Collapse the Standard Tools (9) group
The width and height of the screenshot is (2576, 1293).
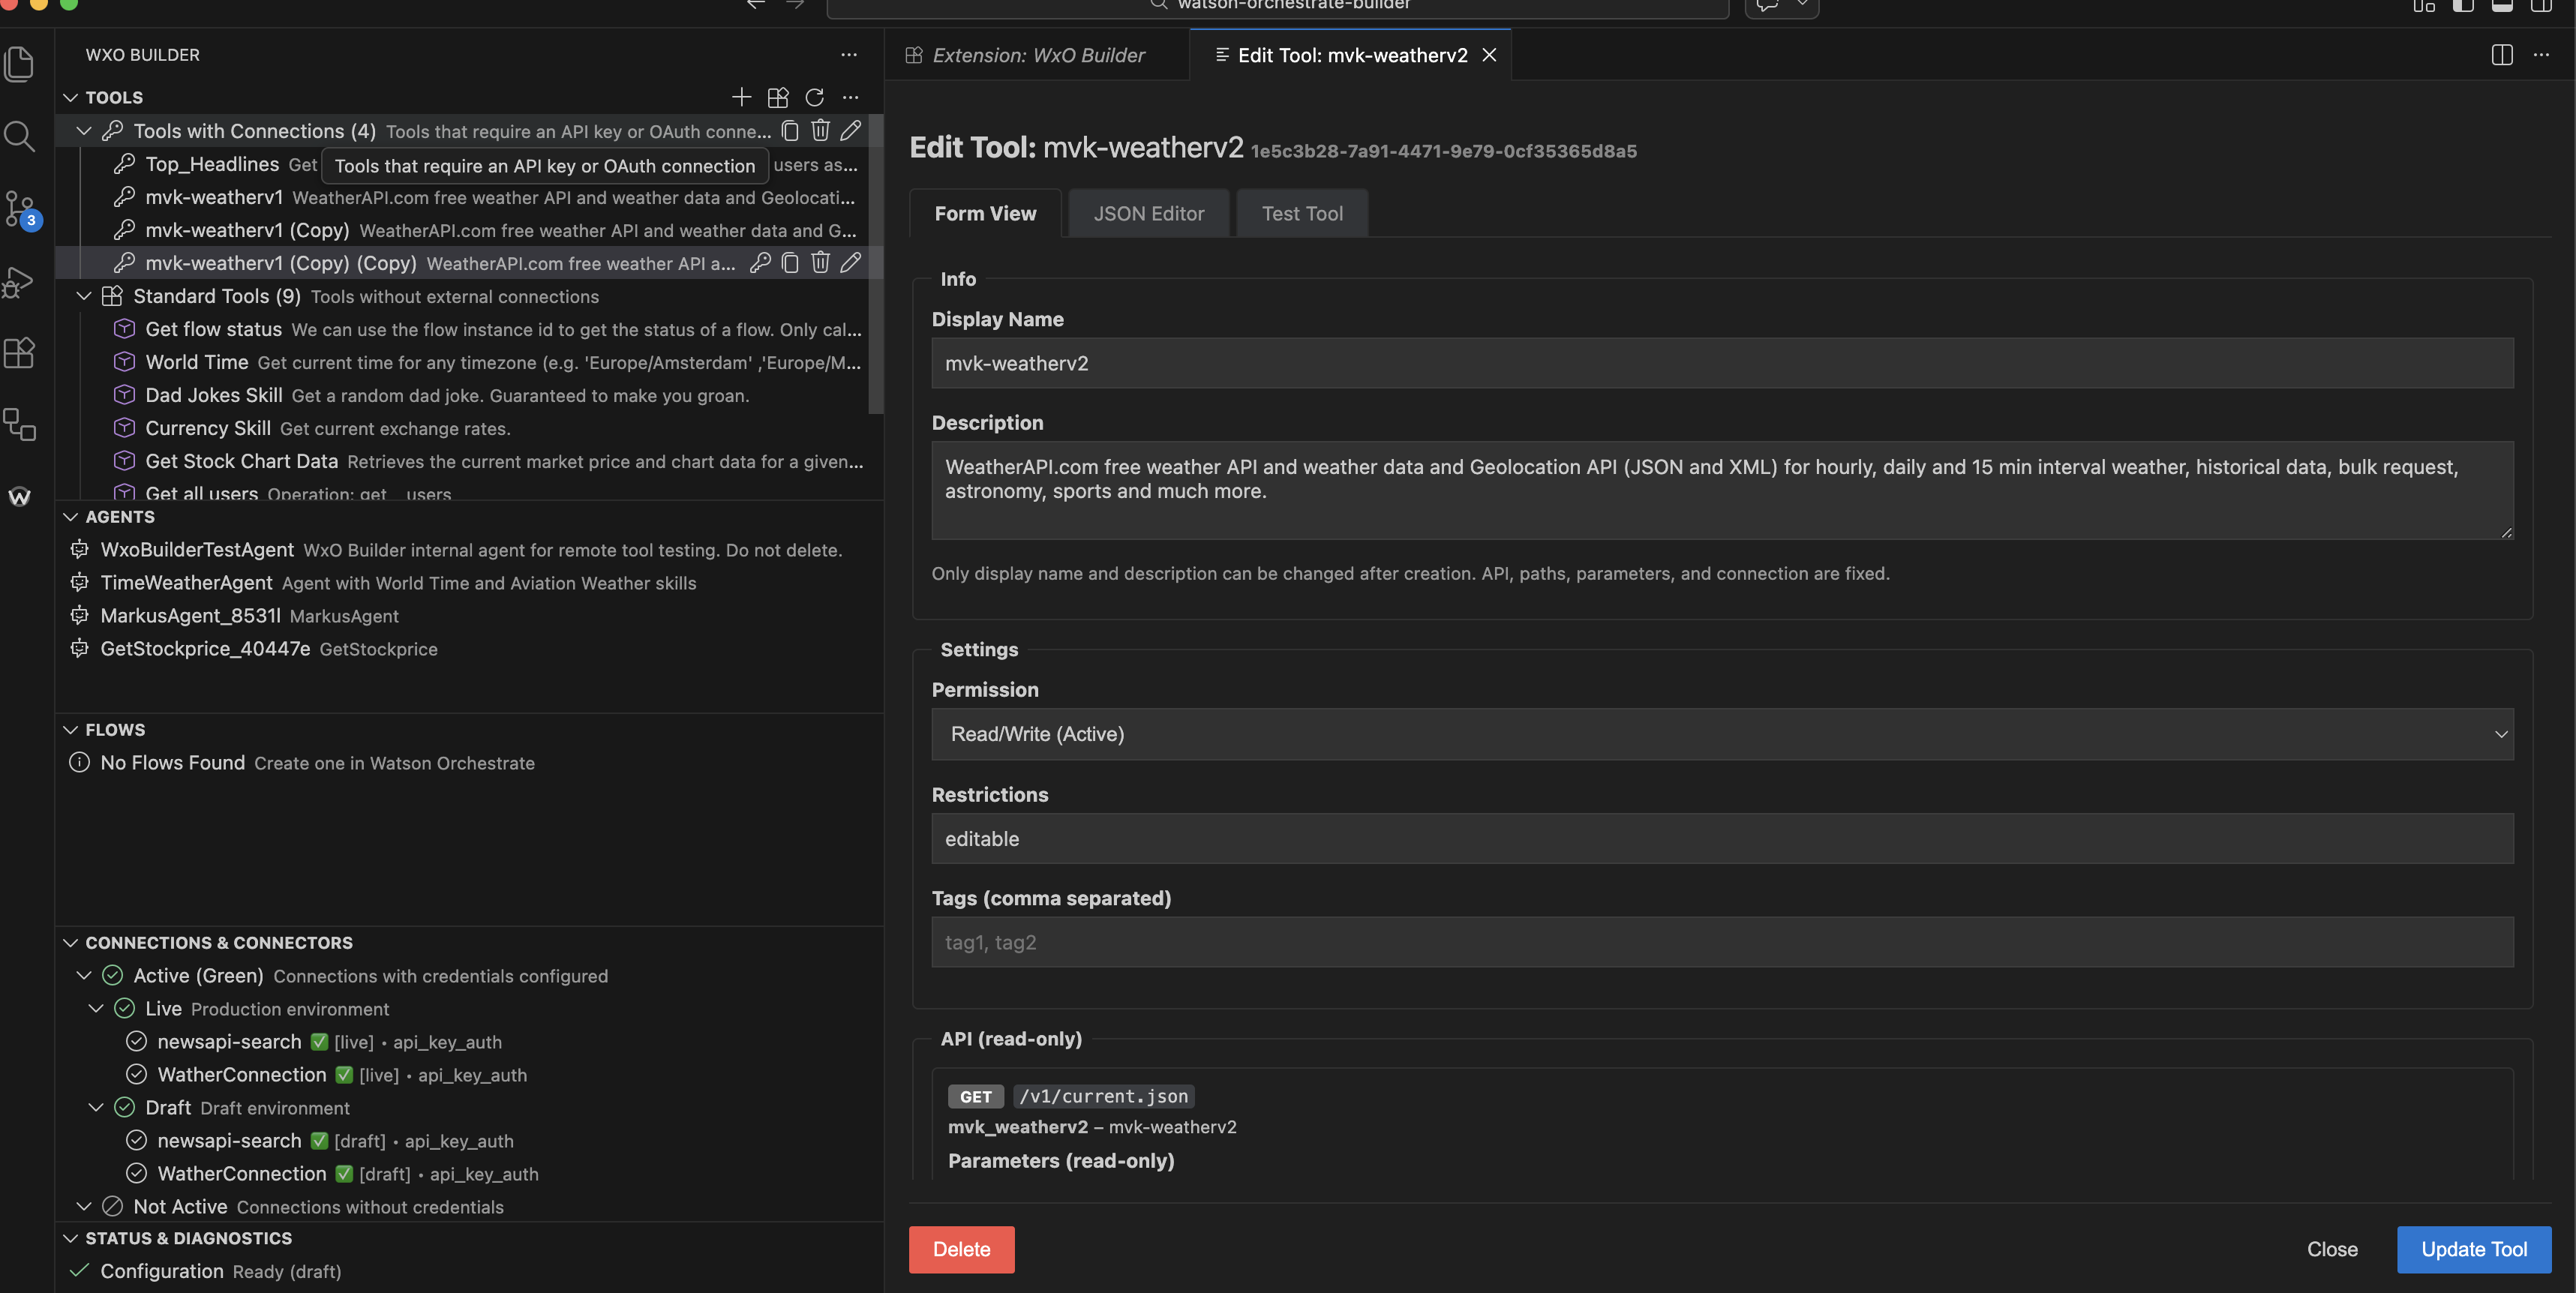[83, 296]
